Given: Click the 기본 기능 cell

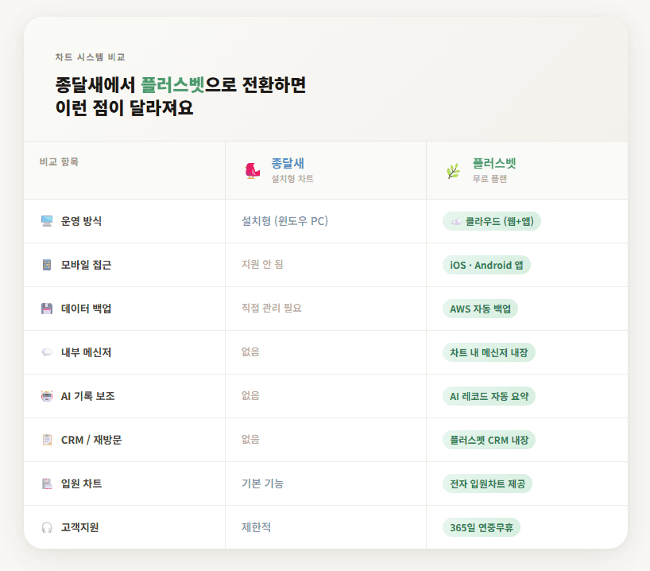Looking at the screenshot, I should tap(263, 484).
